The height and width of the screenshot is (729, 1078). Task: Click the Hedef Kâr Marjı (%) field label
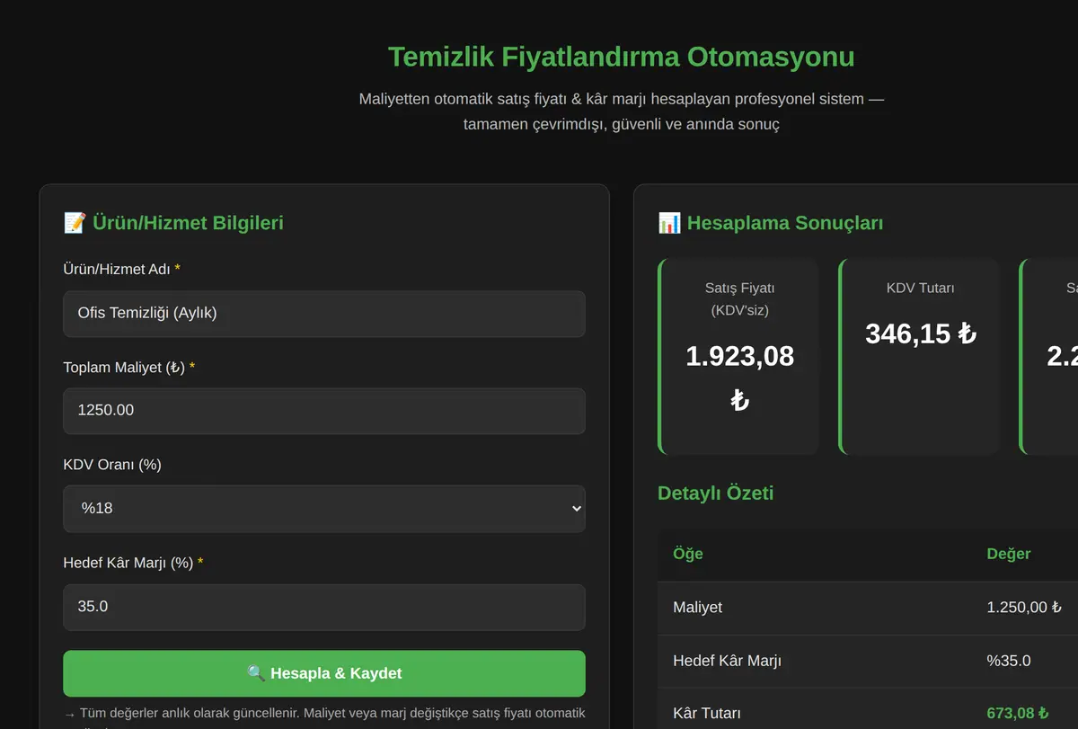133,563
